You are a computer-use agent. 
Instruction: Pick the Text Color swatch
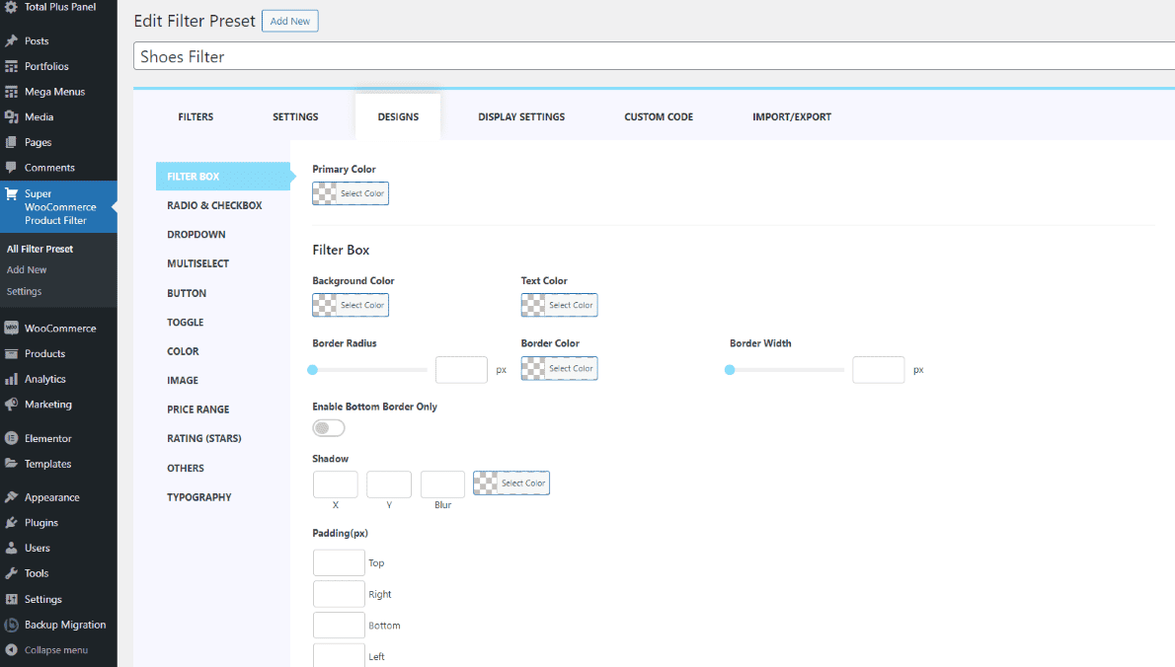(x=559, y=305)
